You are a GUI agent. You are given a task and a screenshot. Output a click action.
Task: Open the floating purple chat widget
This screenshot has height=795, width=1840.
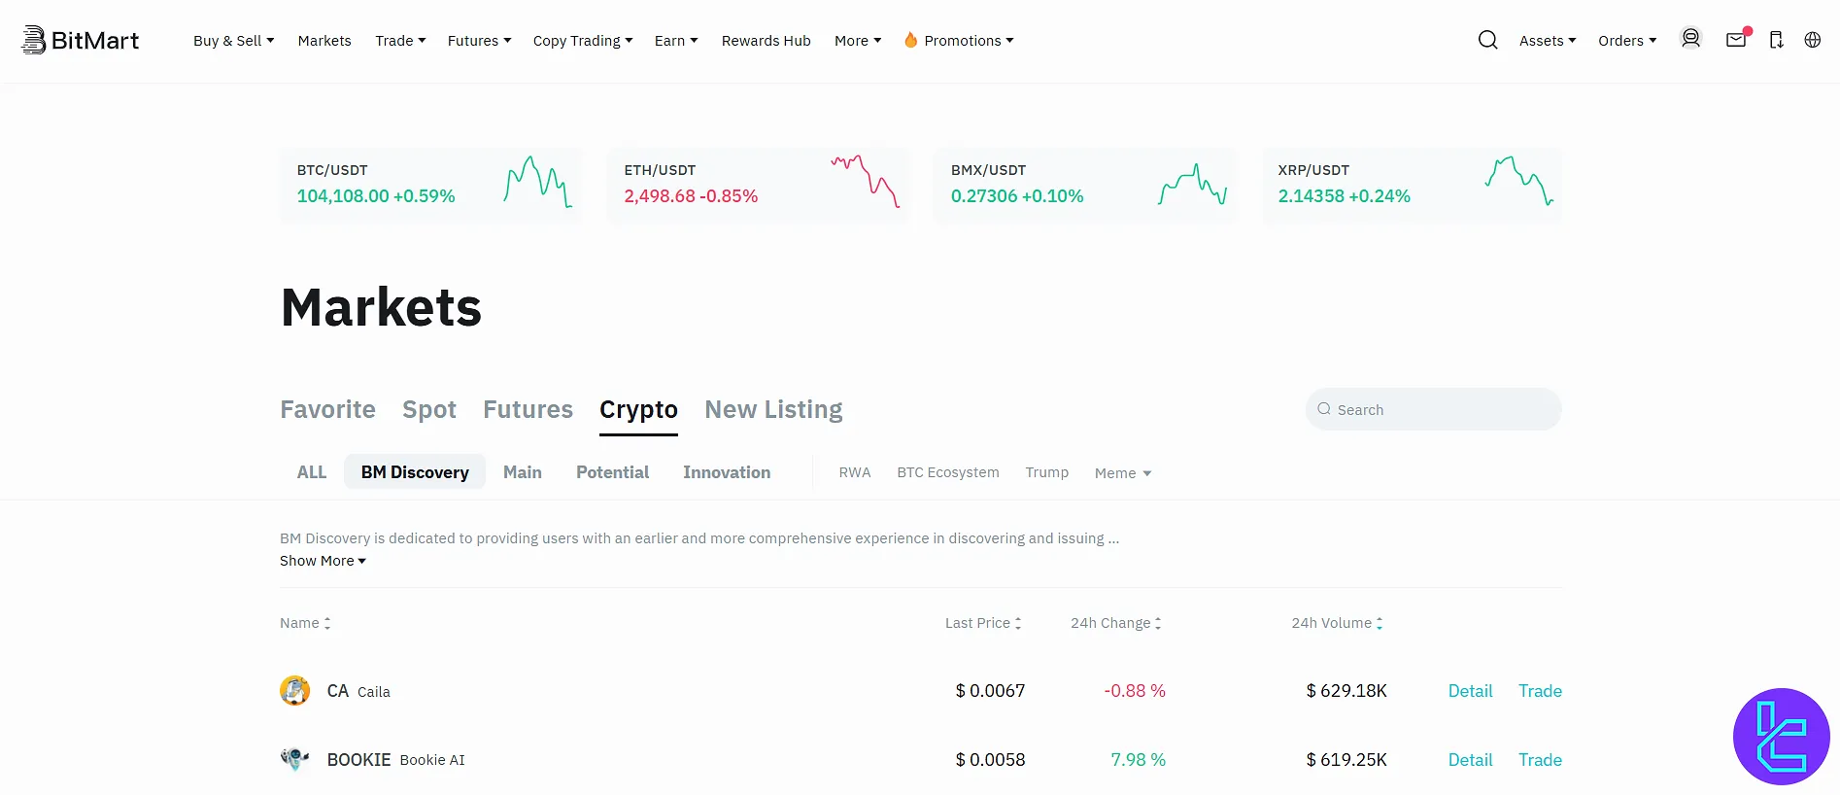pyautogui.click(x=1781, y=737)
